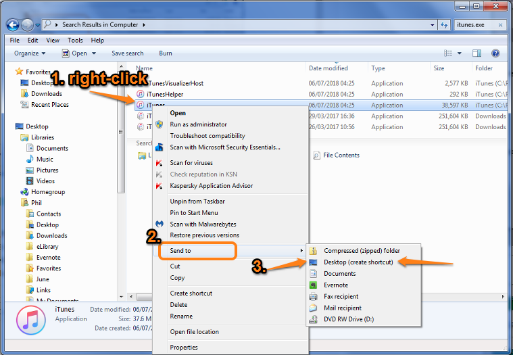
Task: Open the Help menu
Action: click(x=97, y=41)
